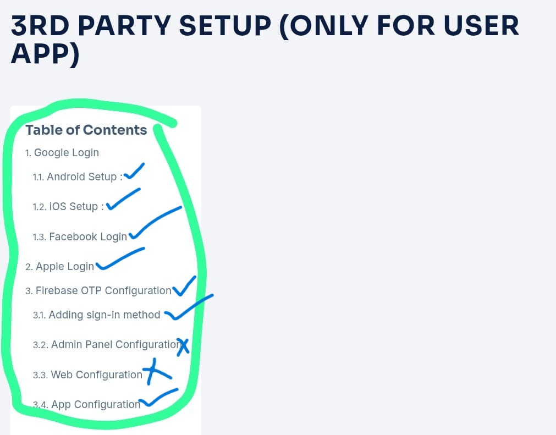
Task: Click checkmark beside App Configuration
Action: pyautogui.click(x=158, y=398)
